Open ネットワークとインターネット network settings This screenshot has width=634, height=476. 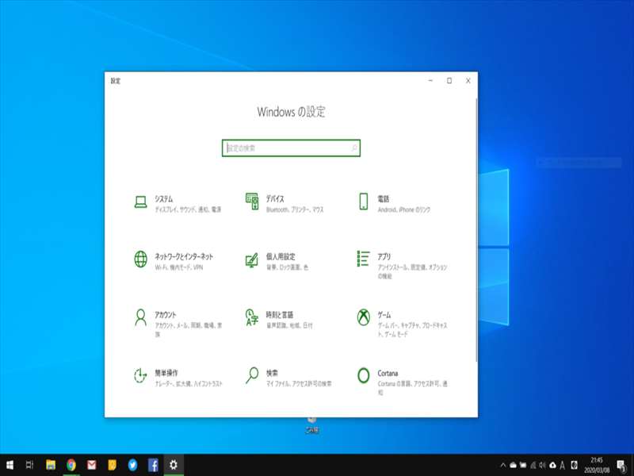(174, 261)
